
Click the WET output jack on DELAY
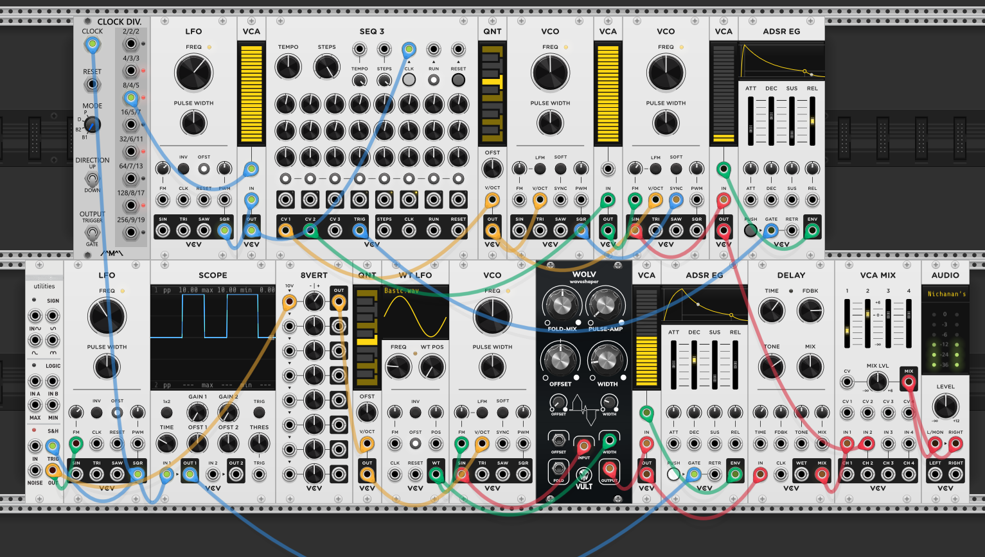[801, 475]
